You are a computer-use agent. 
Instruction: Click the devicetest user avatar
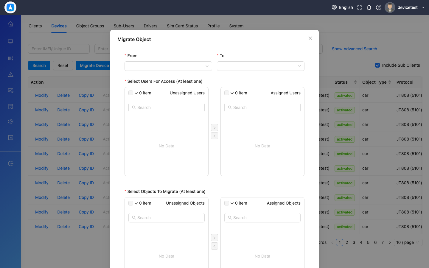tap(390, 7)
